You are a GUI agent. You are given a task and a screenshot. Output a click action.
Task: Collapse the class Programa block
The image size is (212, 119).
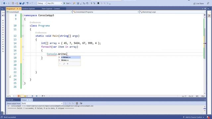[x=23, y=26]
